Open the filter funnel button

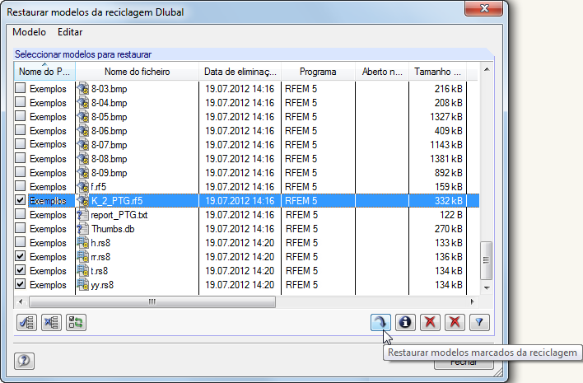[479, 322]
